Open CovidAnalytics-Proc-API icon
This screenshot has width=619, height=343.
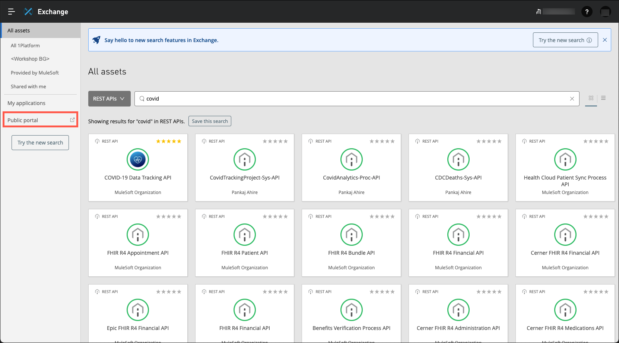(352, 159)
